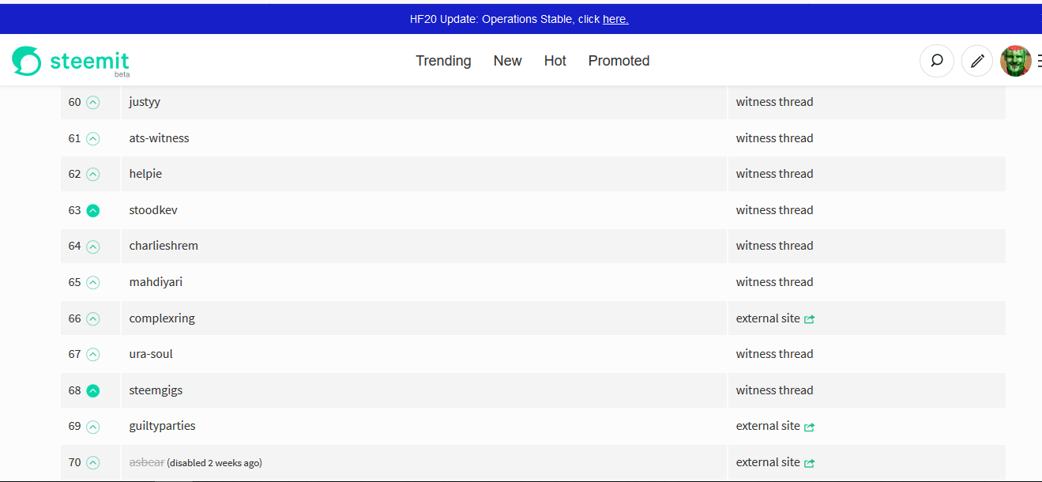Remove vote for witness stoodkev
Screen dimensions: 1042x482
coord(93,210)
